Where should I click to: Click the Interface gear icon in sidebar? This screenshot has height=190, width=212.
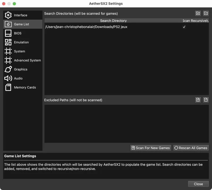click(8, 15)
